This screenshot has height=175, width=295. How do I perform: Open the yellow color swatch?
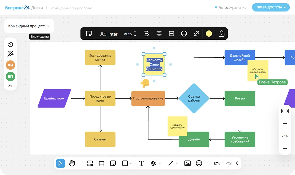click(209, 34)
